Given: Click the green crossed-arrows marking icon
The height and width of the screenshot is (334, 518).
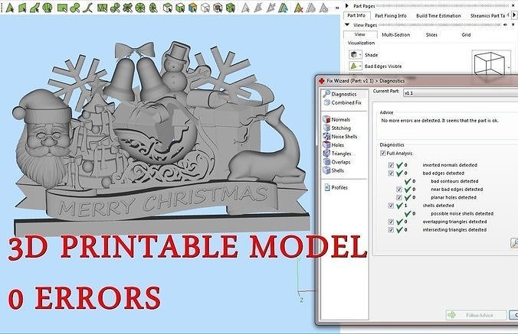Looking at the screenshot, I should (x=127, y=7).
